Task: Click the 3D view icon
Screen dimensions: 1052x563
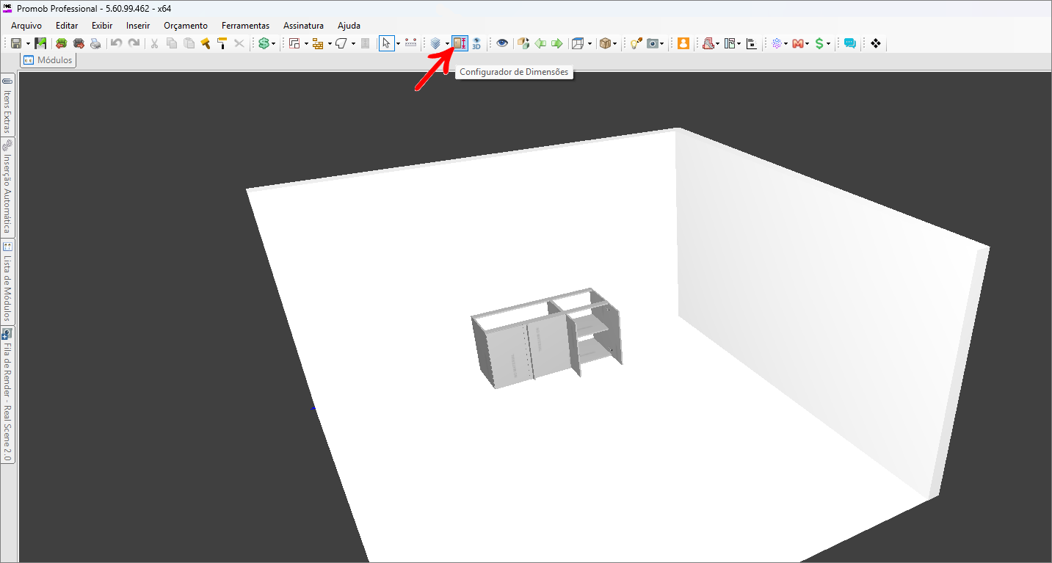Action: (x=476, y=44)
